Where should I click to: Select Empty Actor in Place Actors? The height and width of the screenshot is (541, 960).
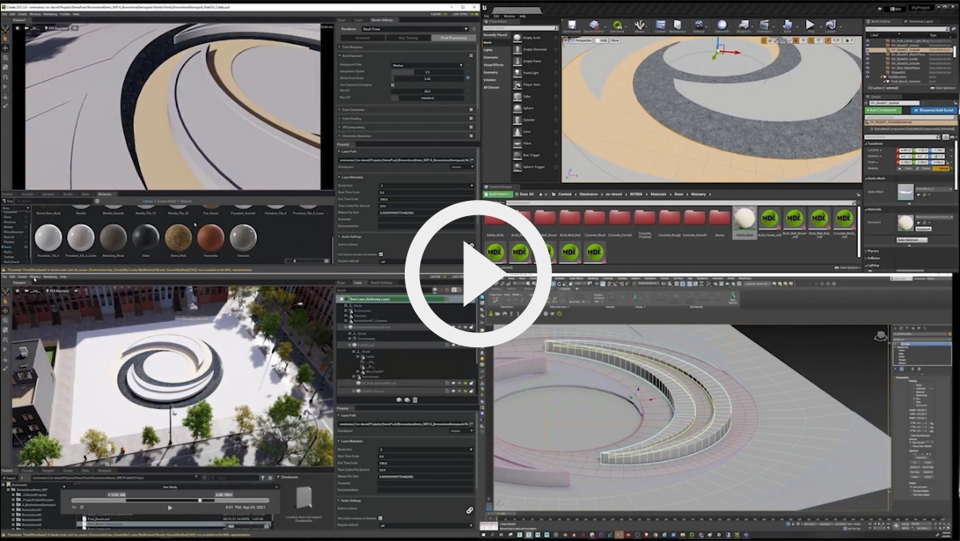(534, 38)
